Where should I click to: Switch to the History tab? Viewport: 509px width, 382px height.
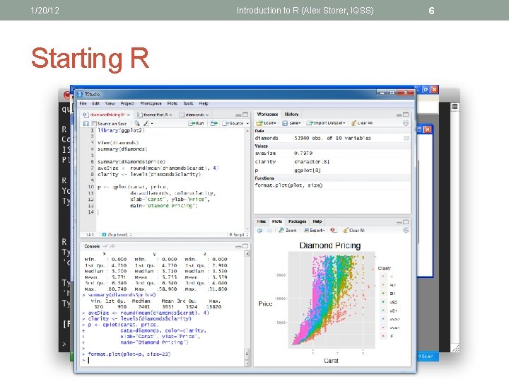coord(291,115)
